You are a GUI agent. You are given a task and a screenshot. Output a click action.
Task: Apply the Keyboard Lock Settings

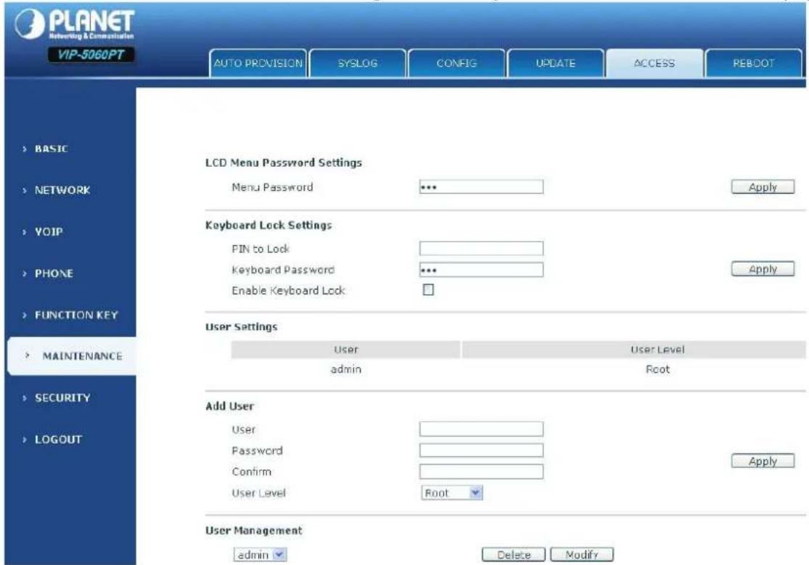(x=763, y=269)
